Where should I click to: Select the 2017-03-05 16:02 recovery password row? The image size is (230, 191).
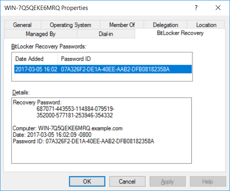coord(103,69)
